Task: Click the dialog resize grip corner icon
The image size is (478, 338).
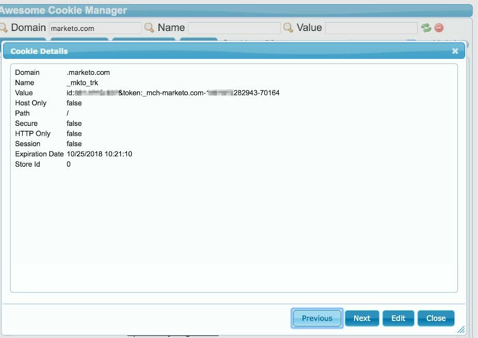Action: pos(461,329)
